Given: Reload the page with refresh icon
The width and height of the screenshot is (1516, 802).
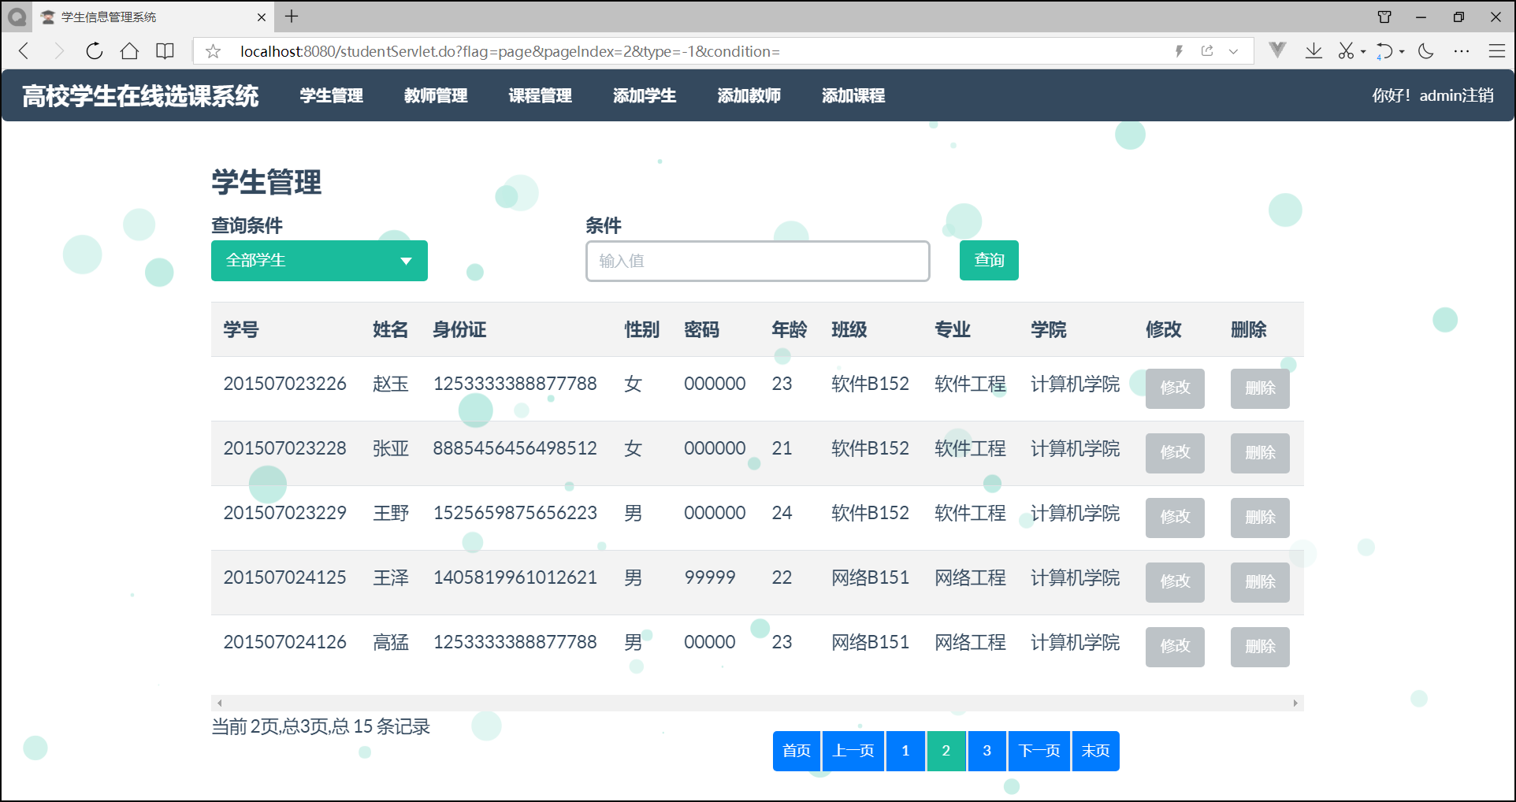Looking at the screenshot, I should [x=94, y=51].
